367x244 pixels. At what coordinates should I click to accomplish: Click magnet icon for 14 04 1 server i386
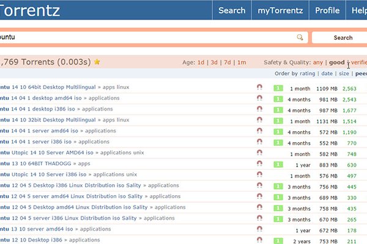tap(259, 143)
